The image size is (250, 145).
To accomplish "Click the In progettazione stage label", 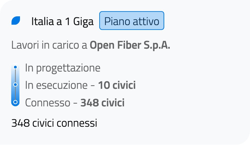I will tap(62, 68).
